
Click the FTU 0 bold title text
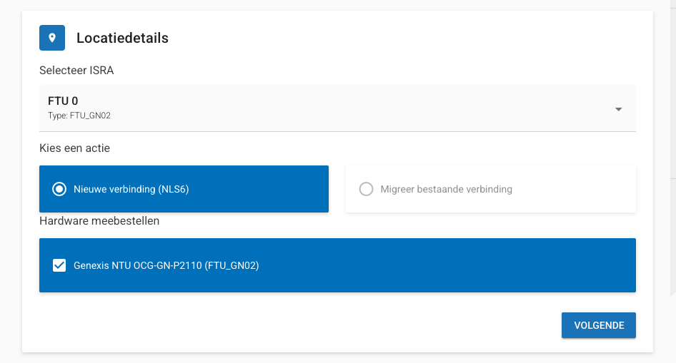[63, 101]
